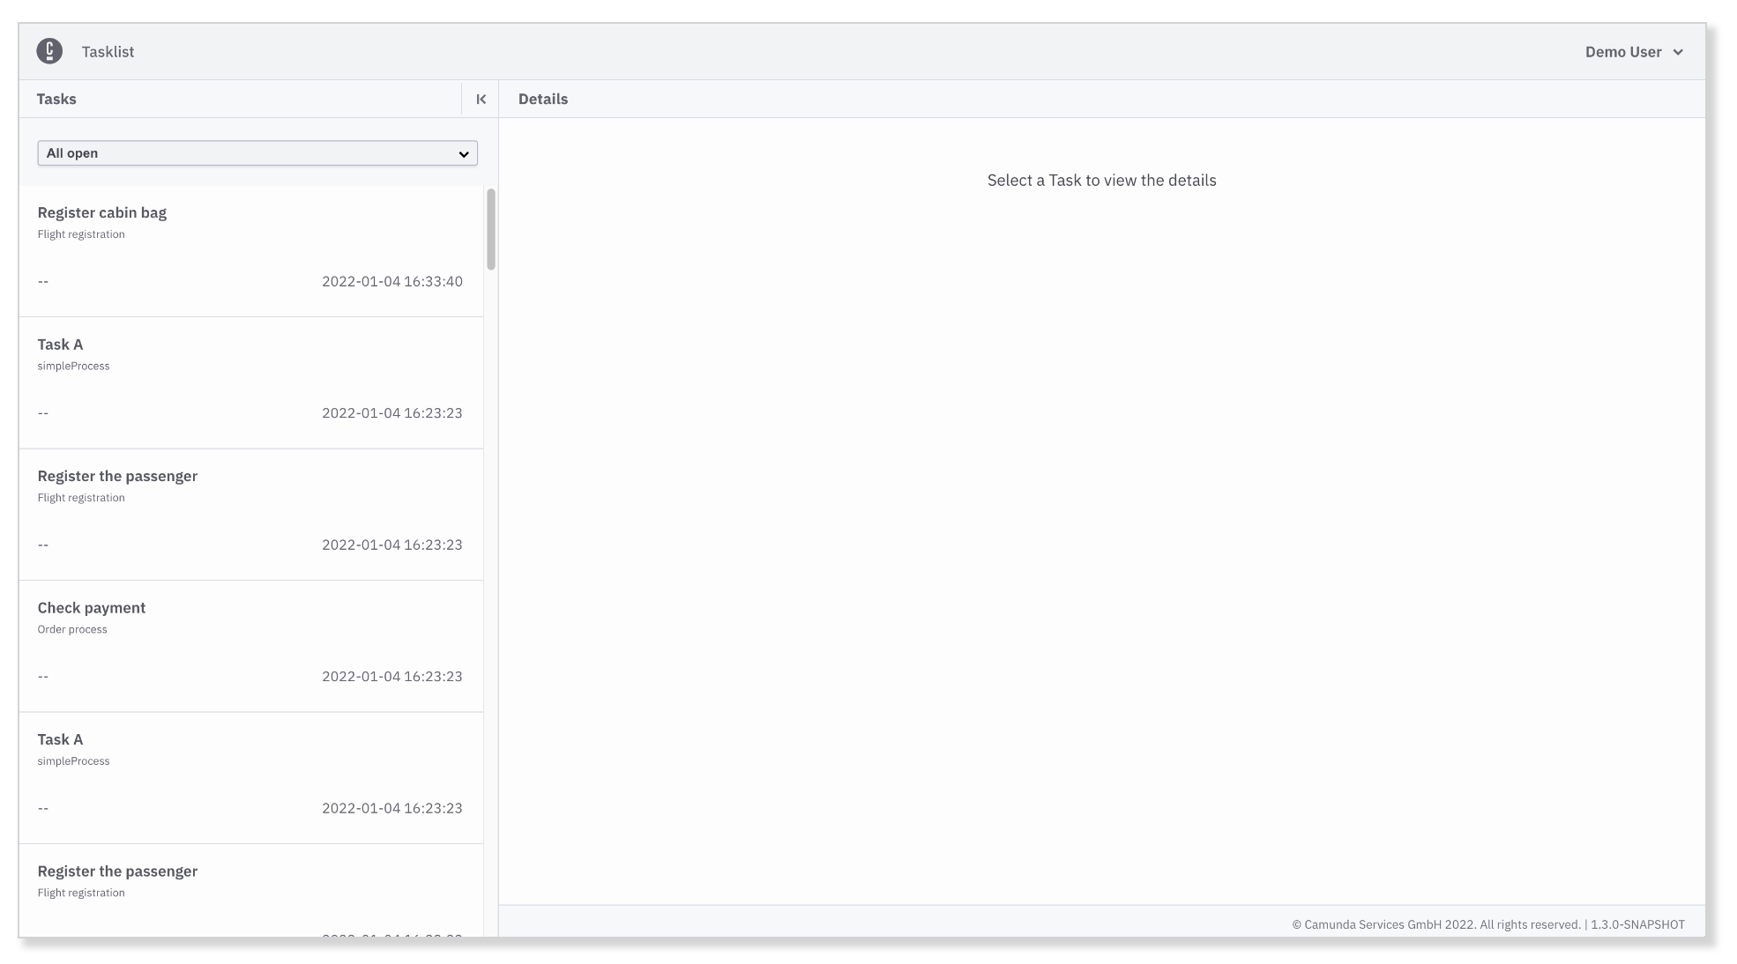Click the timestamp 2022-01-04 16:33:40
Image resolution: width=1737 pixels, height=964 pixels.
click(x=391, y=282)
